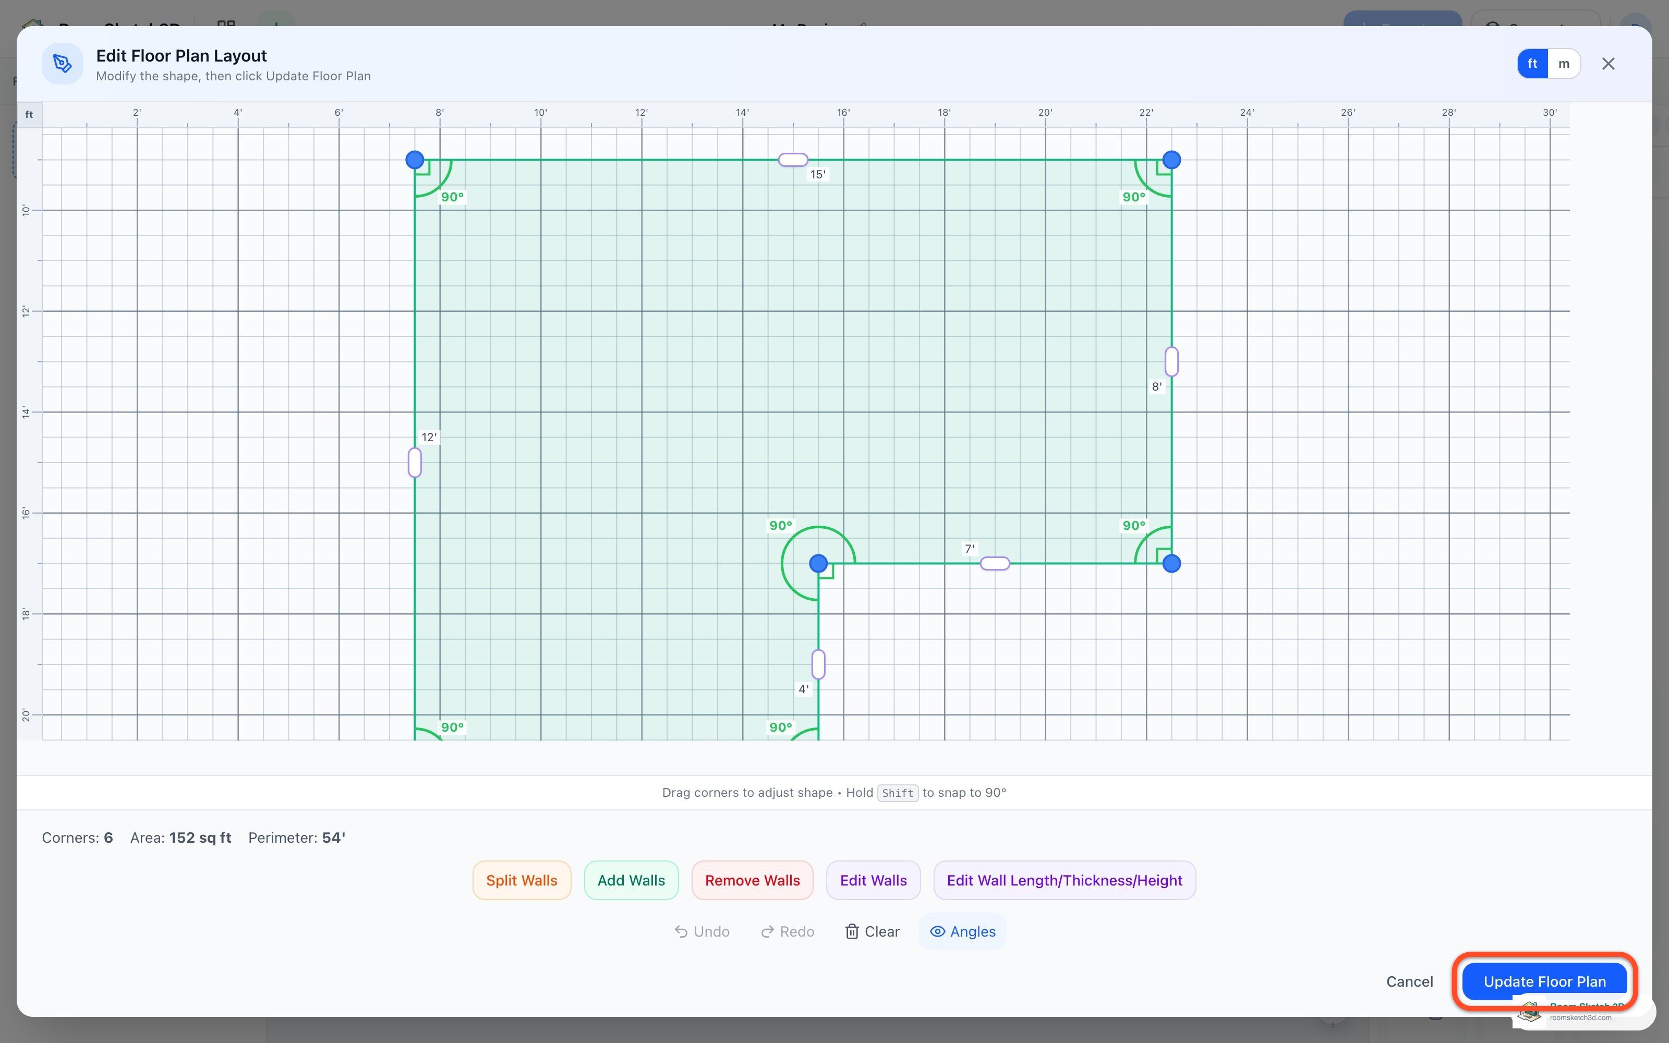Screen dimensions: 1669x1043
Task: Click the Shift key hint badge
Action: click(897, 793)
